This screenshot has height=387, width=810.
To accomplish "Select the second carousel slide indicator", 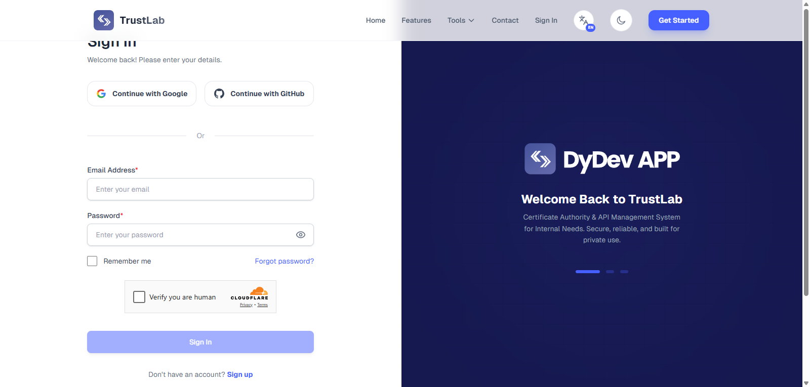I will point(610,272).
